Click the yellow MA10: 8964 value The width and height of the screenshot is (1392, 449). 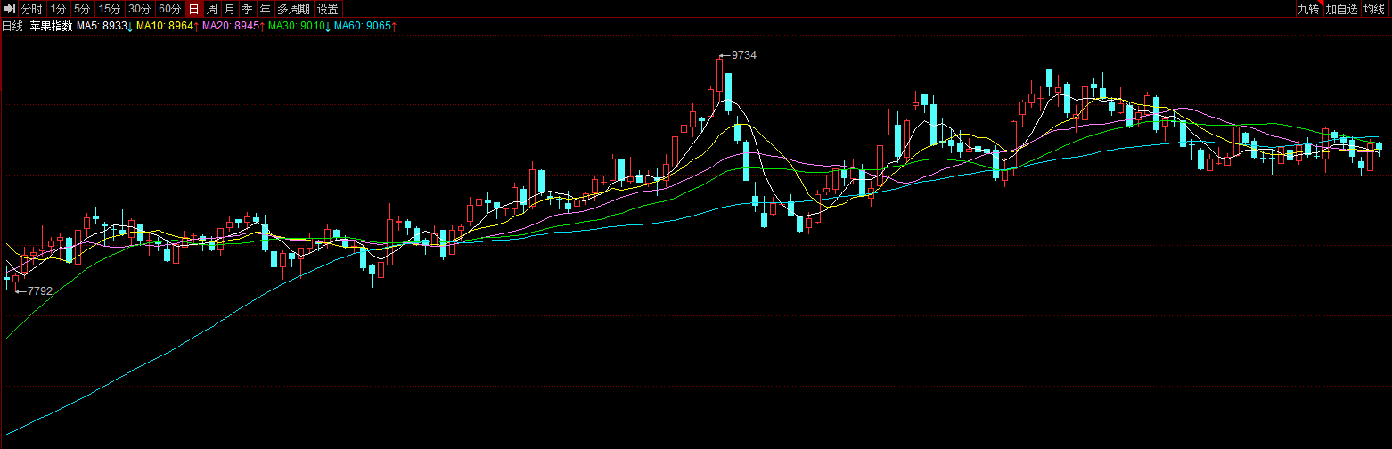tap(168, 27)
